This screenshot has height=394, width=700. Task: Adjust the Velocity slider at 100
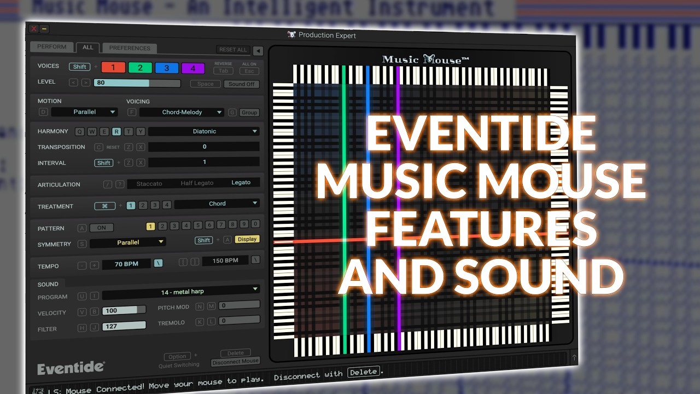124,310
